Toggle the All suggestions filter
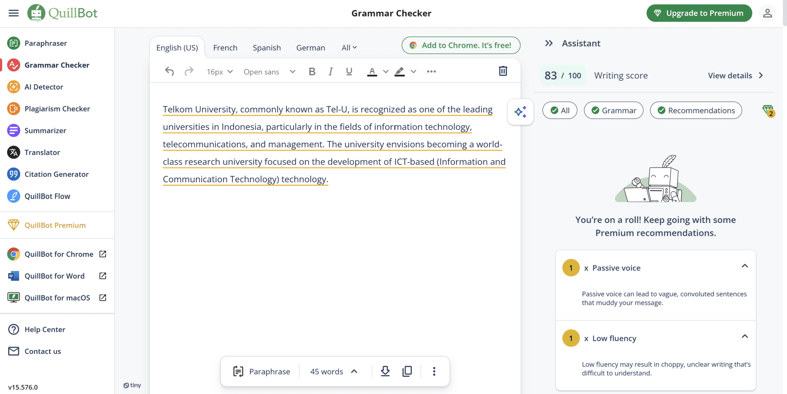 pyautogui.click(x=560, y=110)
